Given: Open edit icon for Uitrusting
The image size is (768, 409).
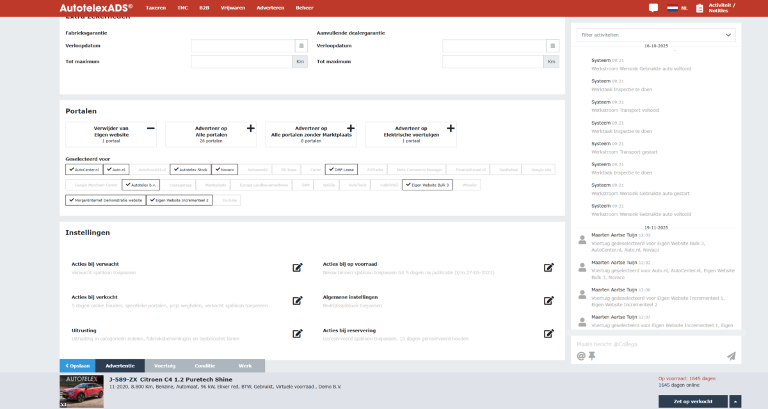Looking at the screenshot, I should [297, 334].
